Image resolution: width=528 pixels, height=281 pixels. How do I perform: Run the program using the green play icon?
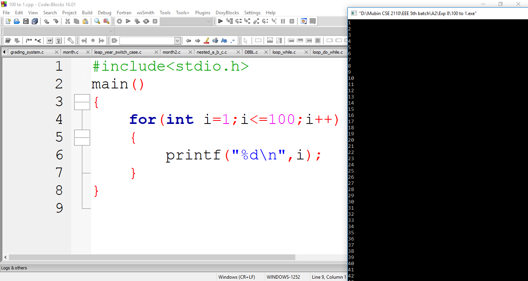[128, 21]
